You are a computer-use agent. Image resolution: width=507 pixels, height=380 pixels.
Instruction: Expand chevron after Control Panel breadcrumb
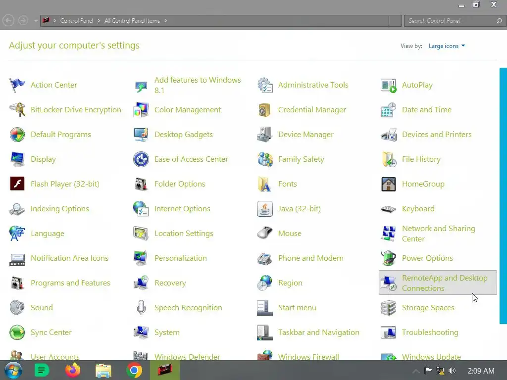coord(99,21)
